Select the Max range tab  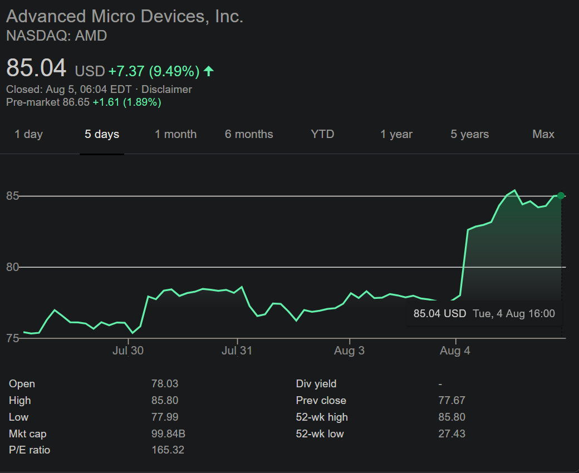point(543,134)
